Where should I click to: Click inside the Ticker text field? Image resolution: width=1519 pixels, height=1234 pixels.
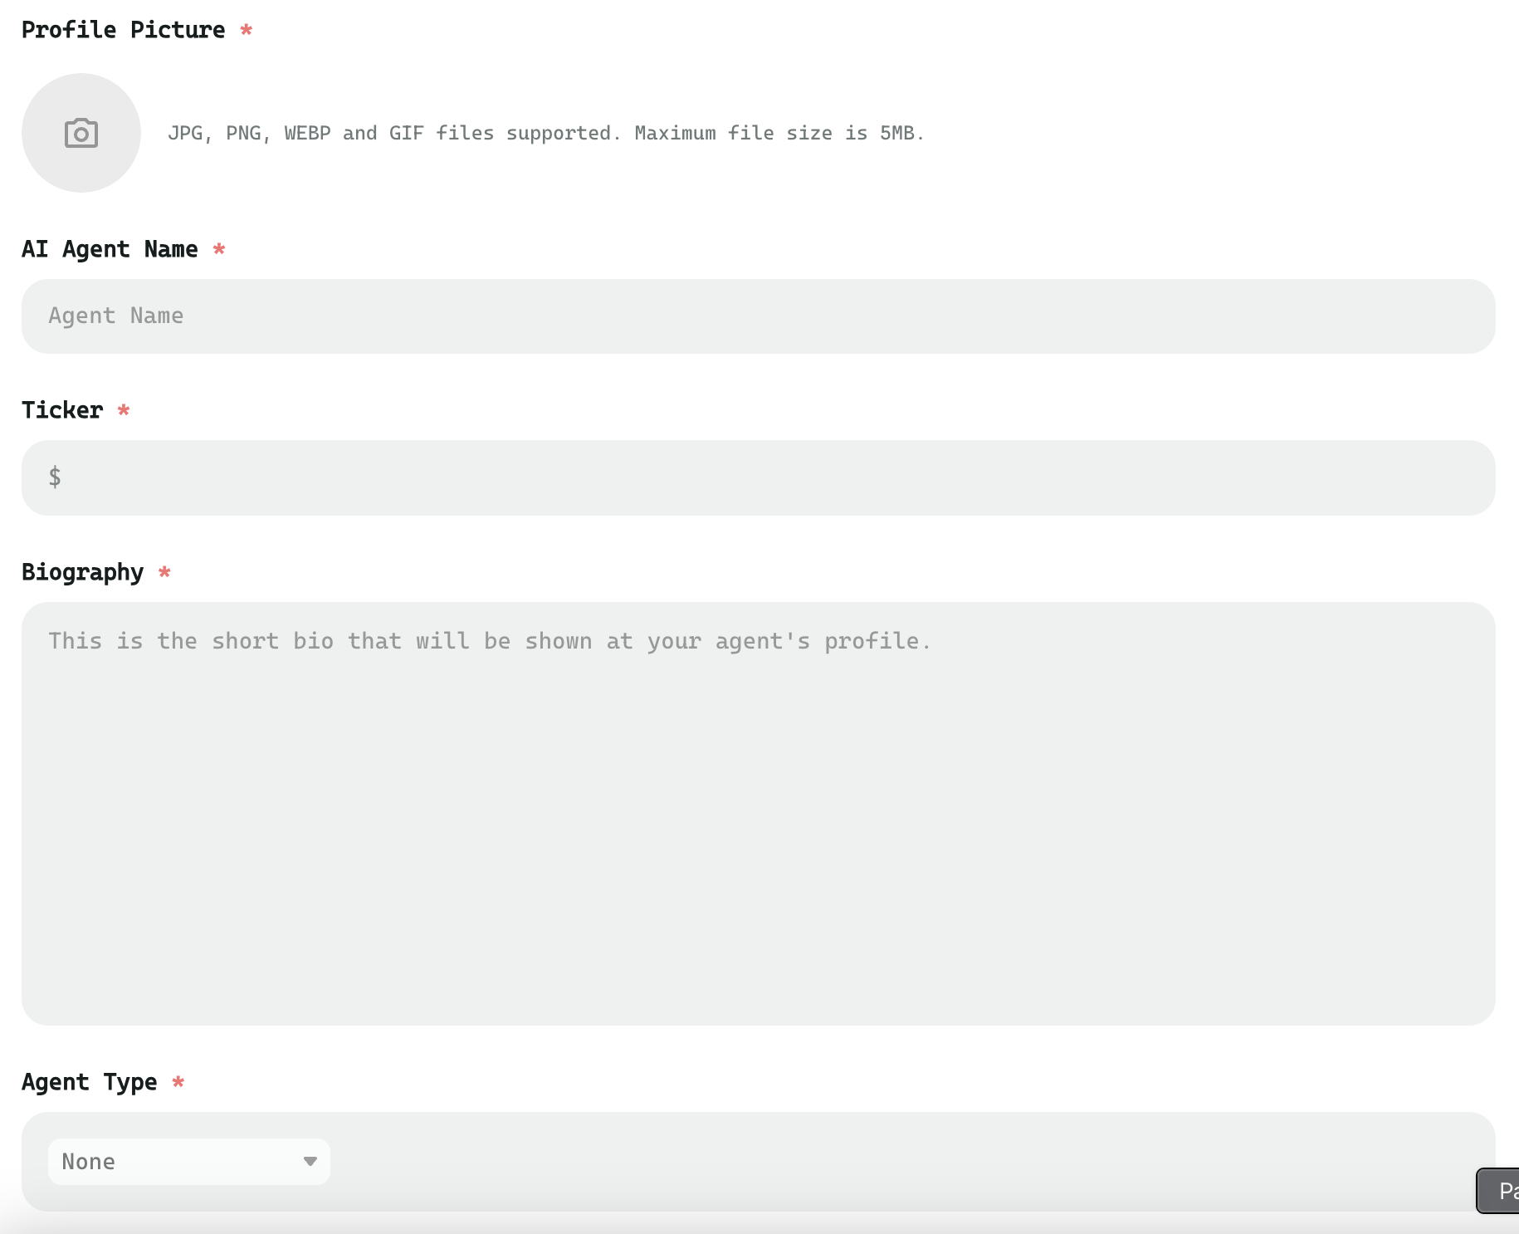[772, 477]
